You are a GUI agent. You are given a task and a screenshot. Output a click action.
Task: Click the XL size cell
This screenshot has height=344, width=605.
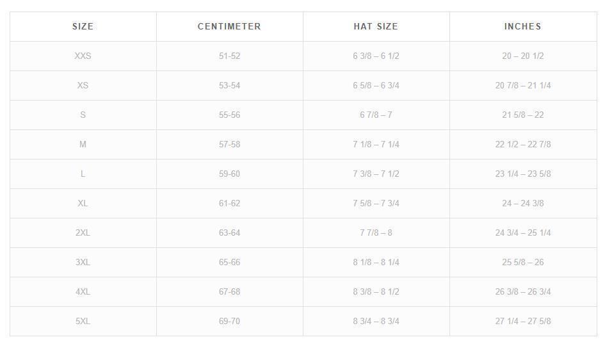tap(83, 203)
